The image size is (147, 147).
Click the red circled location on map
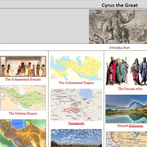[x=76, y=110]
